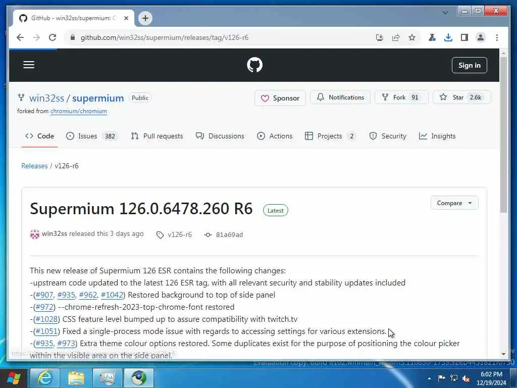Open the GitHub hamburger navigation menu
Viewport: 517px width, 388px height.
tap(29, 65)
